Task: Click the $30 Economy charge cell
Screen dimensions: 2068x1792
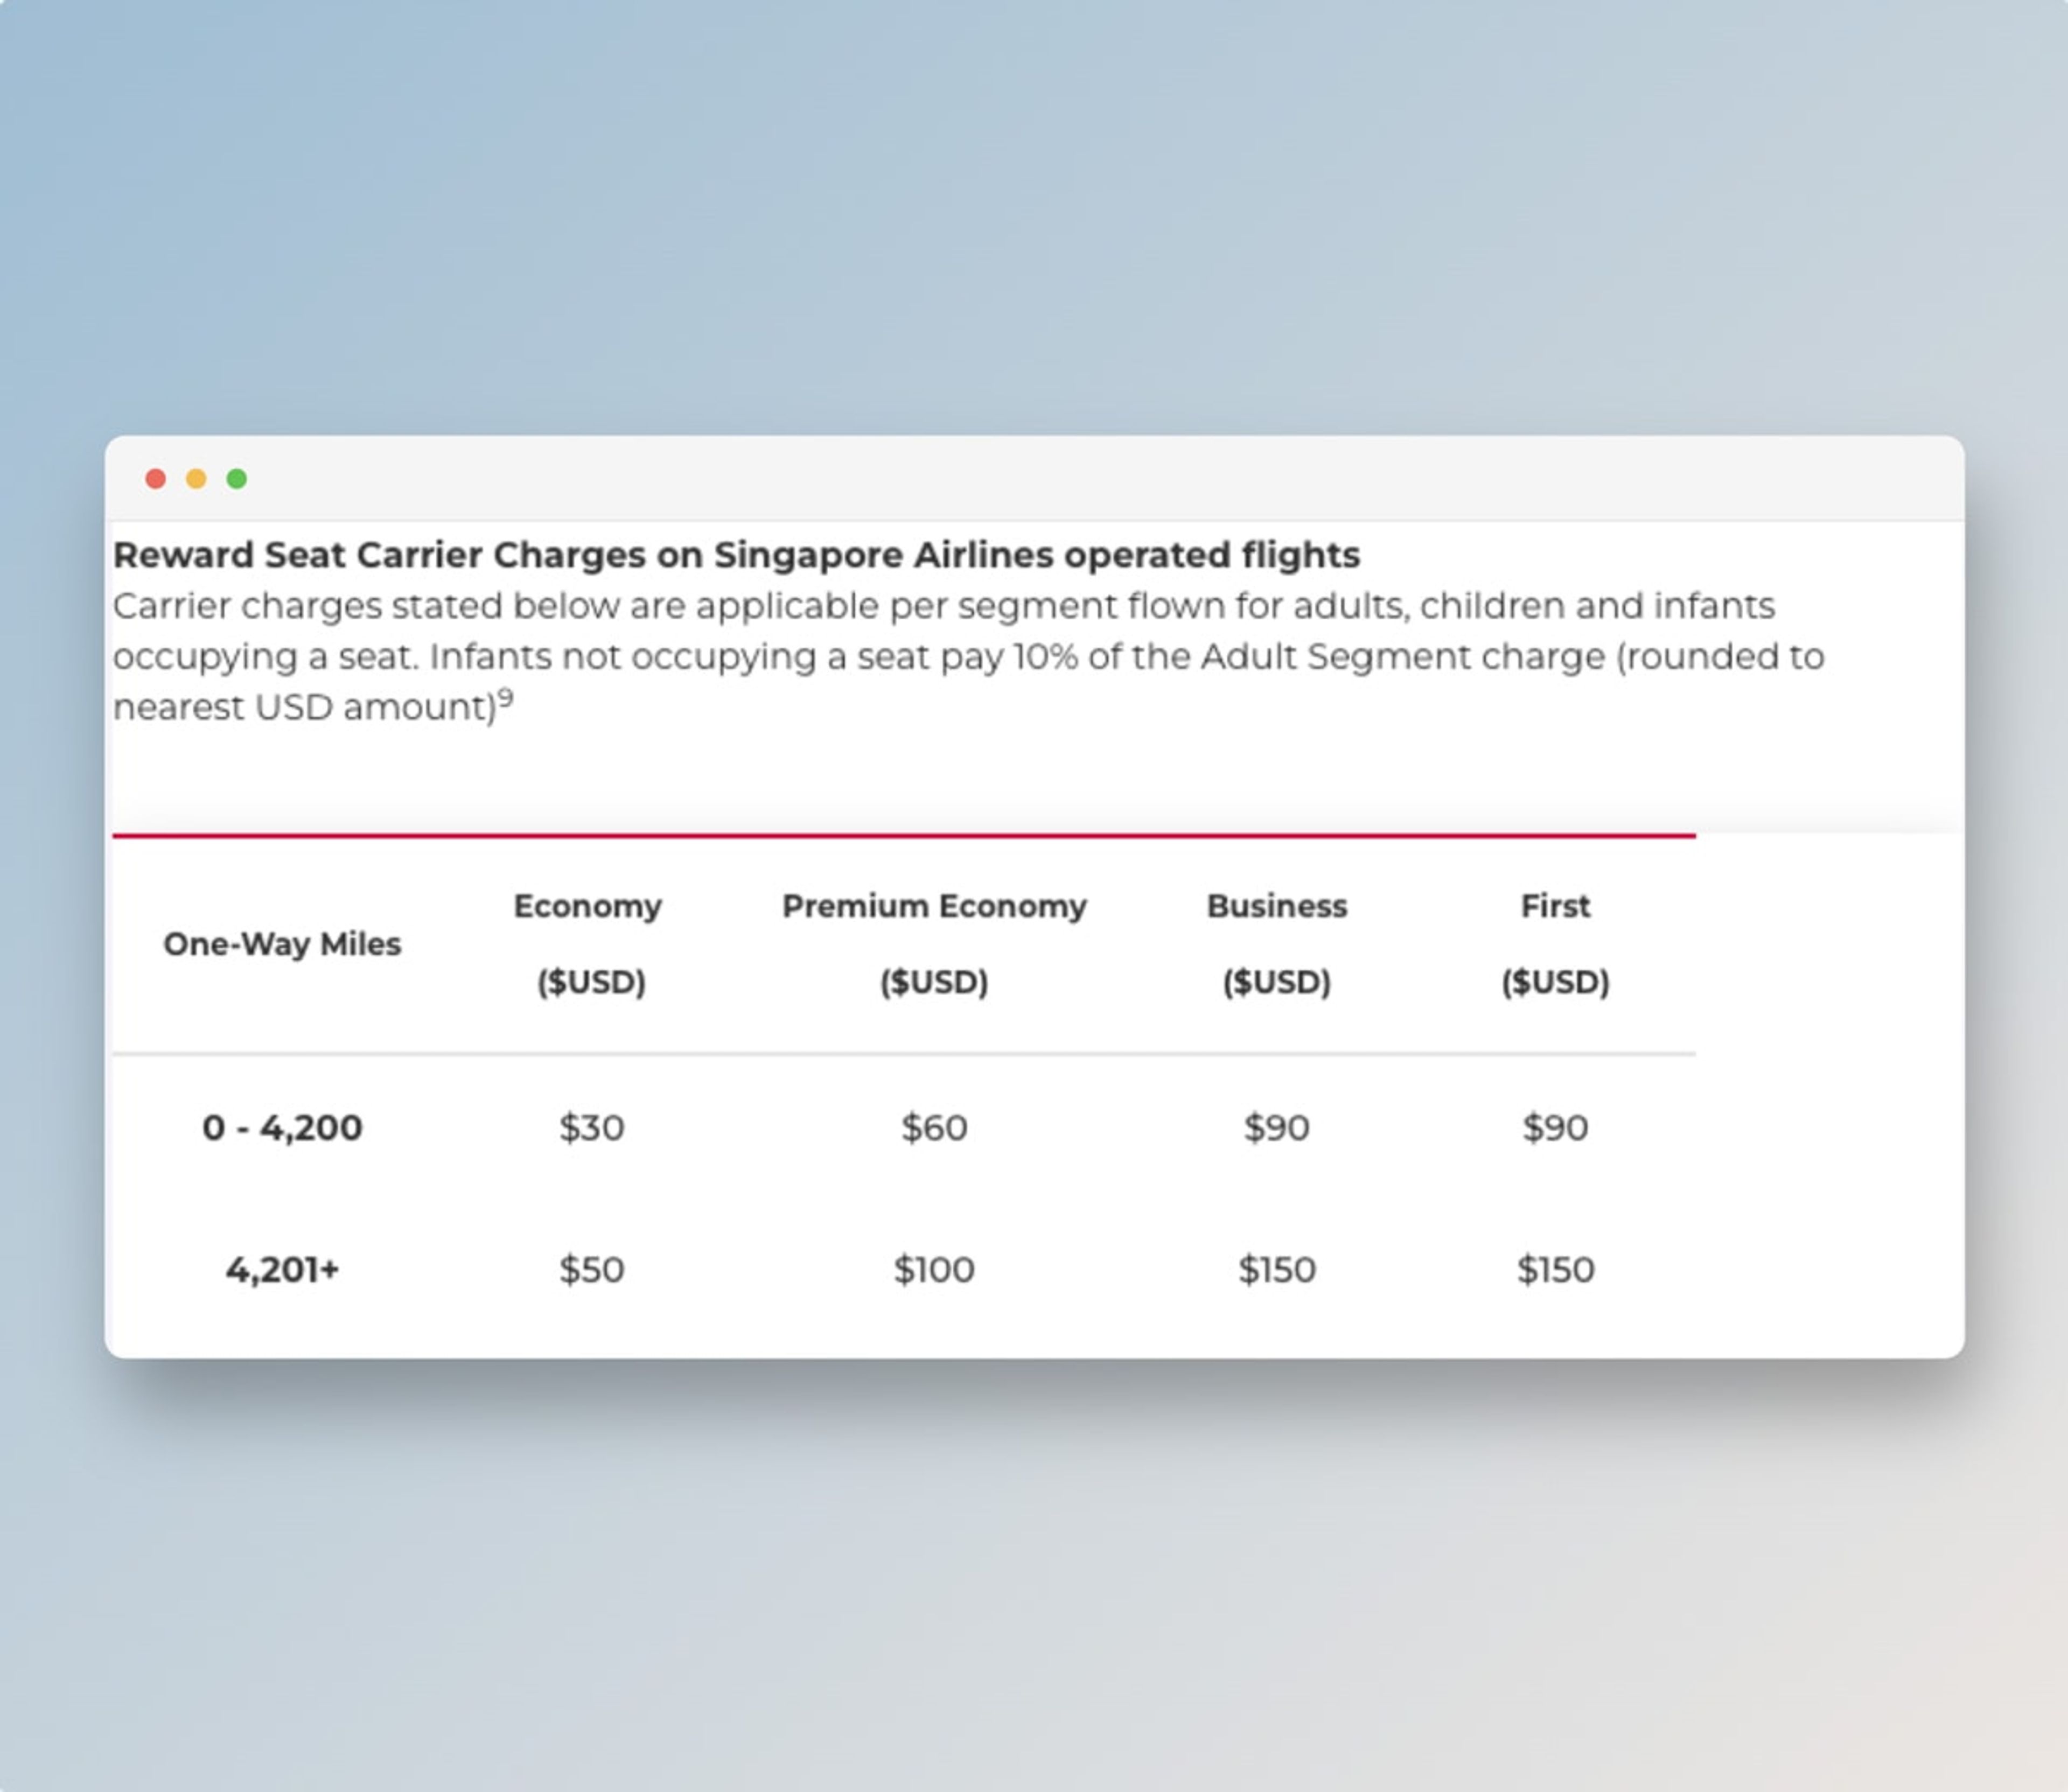Action: point(591,1128)
